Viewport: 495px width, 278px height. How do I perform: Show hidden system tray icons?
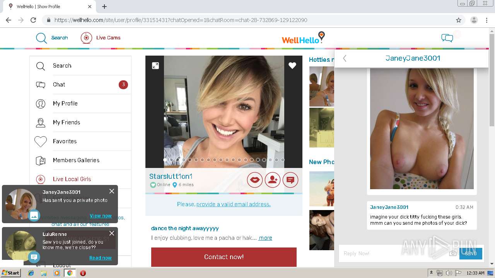pyautogui.click(x=431, y=273)
